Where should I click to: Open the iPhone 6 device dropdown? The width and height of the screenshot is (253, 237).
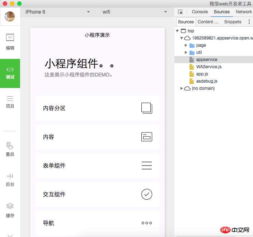tap(57, 12)
